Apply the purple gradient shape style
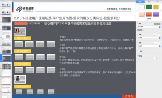This screenshot has width=162, height=98. (x=156, y=14)
